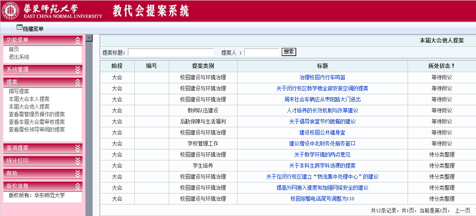Click 版权所有：华东师范大学 text
The height and width of the screenshot is (216, 476).
[x=37, y=195]
